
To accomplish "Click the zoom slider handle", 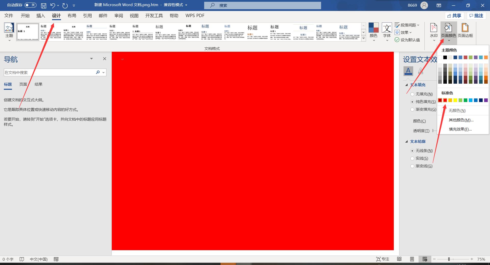I will (449, 259).
